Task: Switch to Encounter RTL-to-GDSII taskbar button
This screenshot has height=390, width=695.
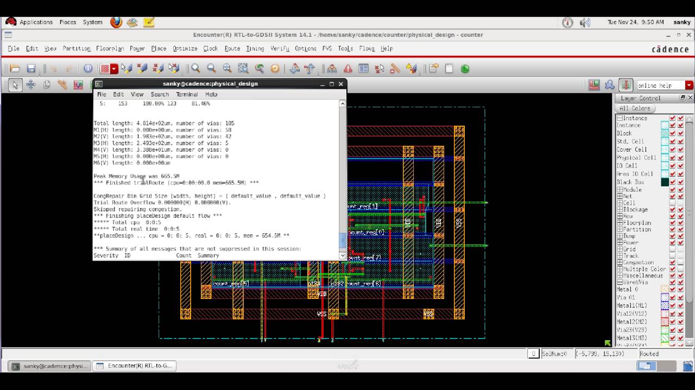Action: coord(134,366)
